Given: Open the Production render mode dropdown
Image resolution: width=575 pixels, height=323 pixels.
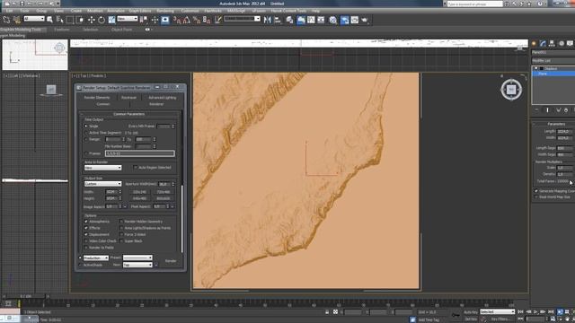Looking at the screenshot, I should (x=96, y=258).
